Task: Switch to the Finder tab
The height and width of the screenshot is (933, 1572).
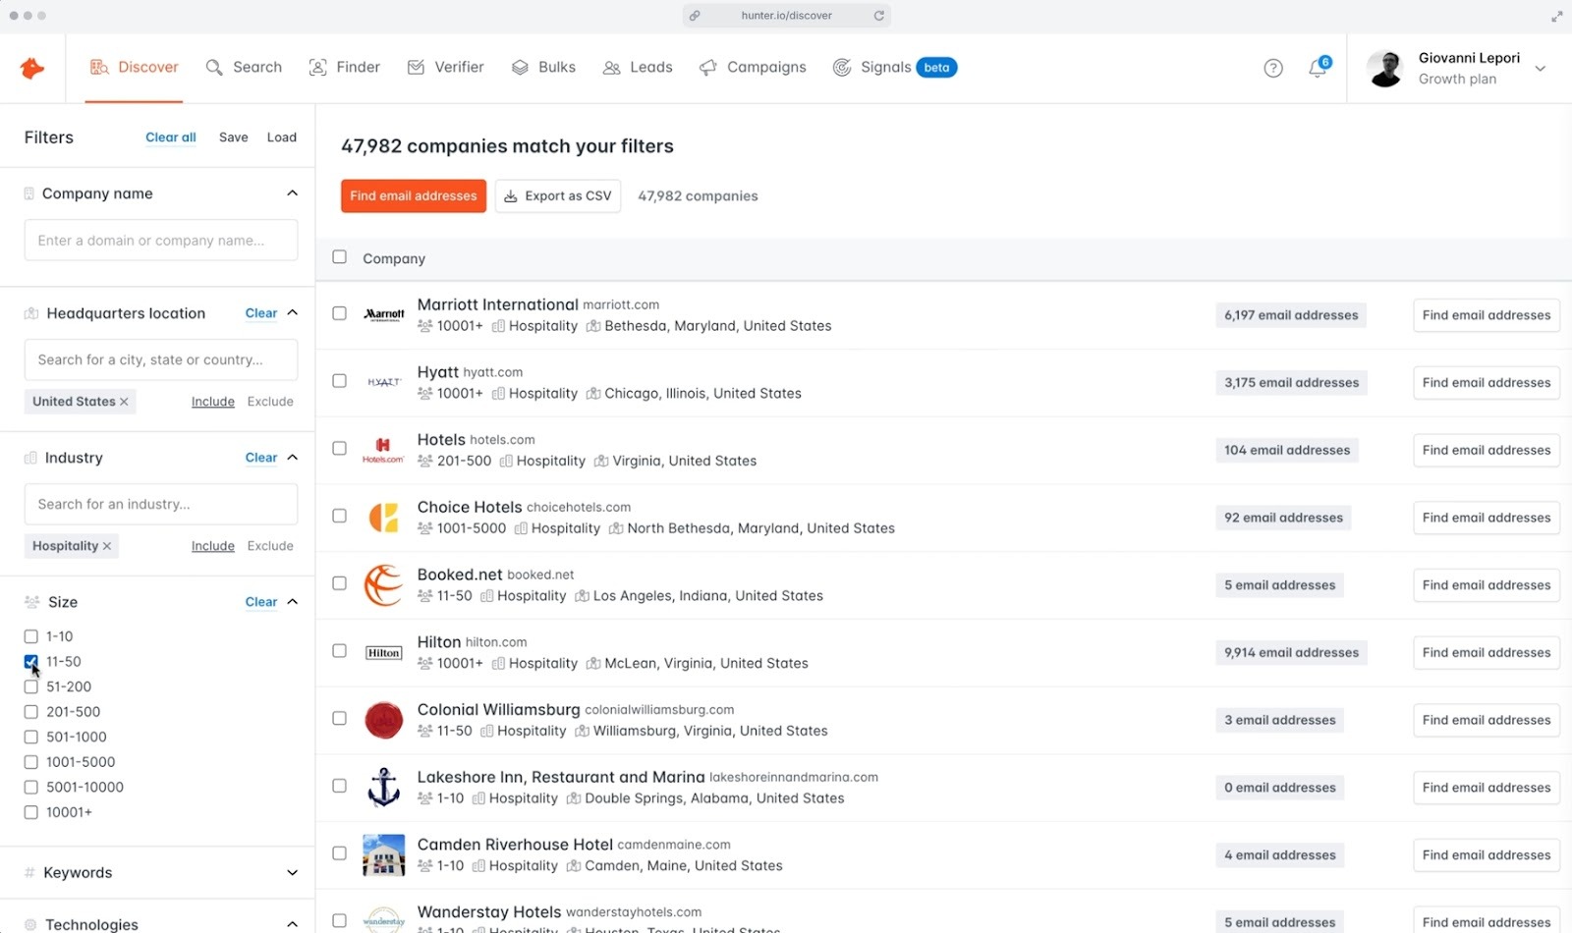Action: coord(345,68)
